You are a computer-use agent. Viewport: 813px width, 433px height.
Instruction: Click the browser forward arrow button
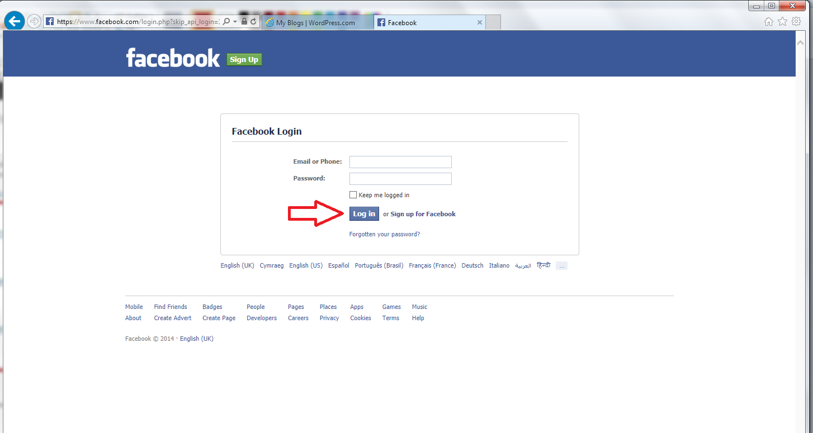point(34,22)
